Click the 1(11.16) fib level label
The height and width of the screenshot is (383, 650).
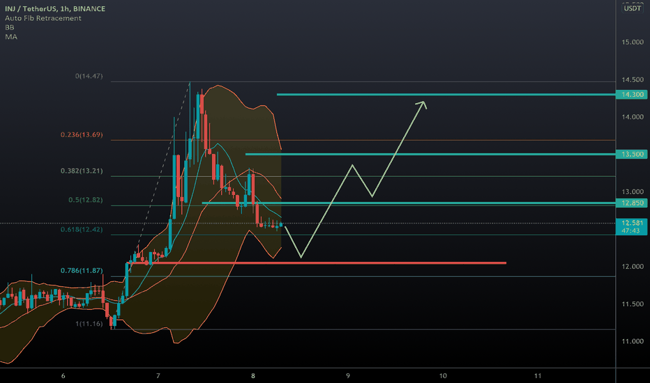89,324
